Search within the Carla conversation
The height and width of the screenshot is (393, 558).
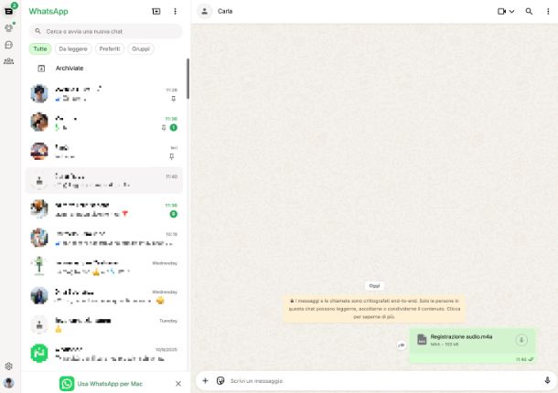coord(529,11)
